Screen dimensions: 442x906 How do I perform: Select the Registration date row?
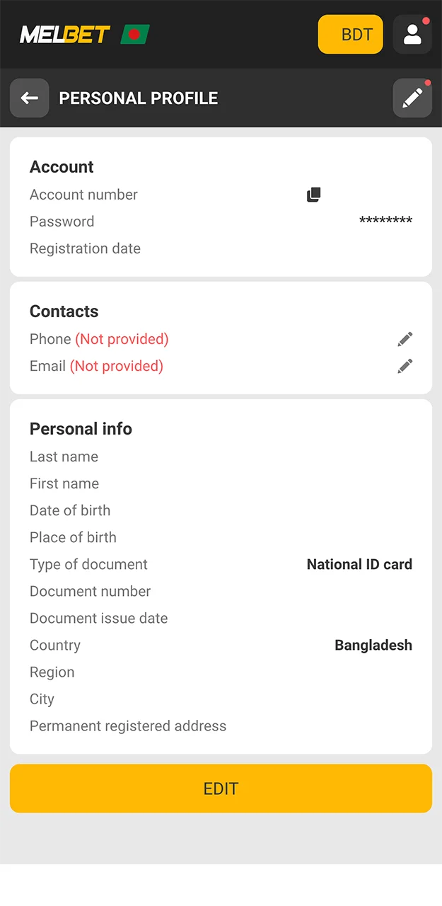[x=85, y=248]
